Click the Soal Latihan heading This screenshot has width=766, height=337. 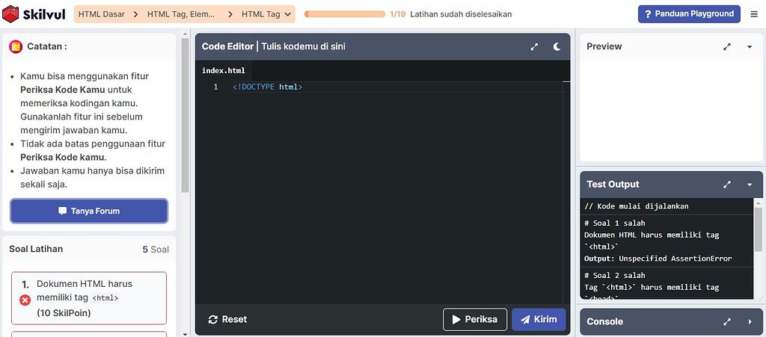36,250
